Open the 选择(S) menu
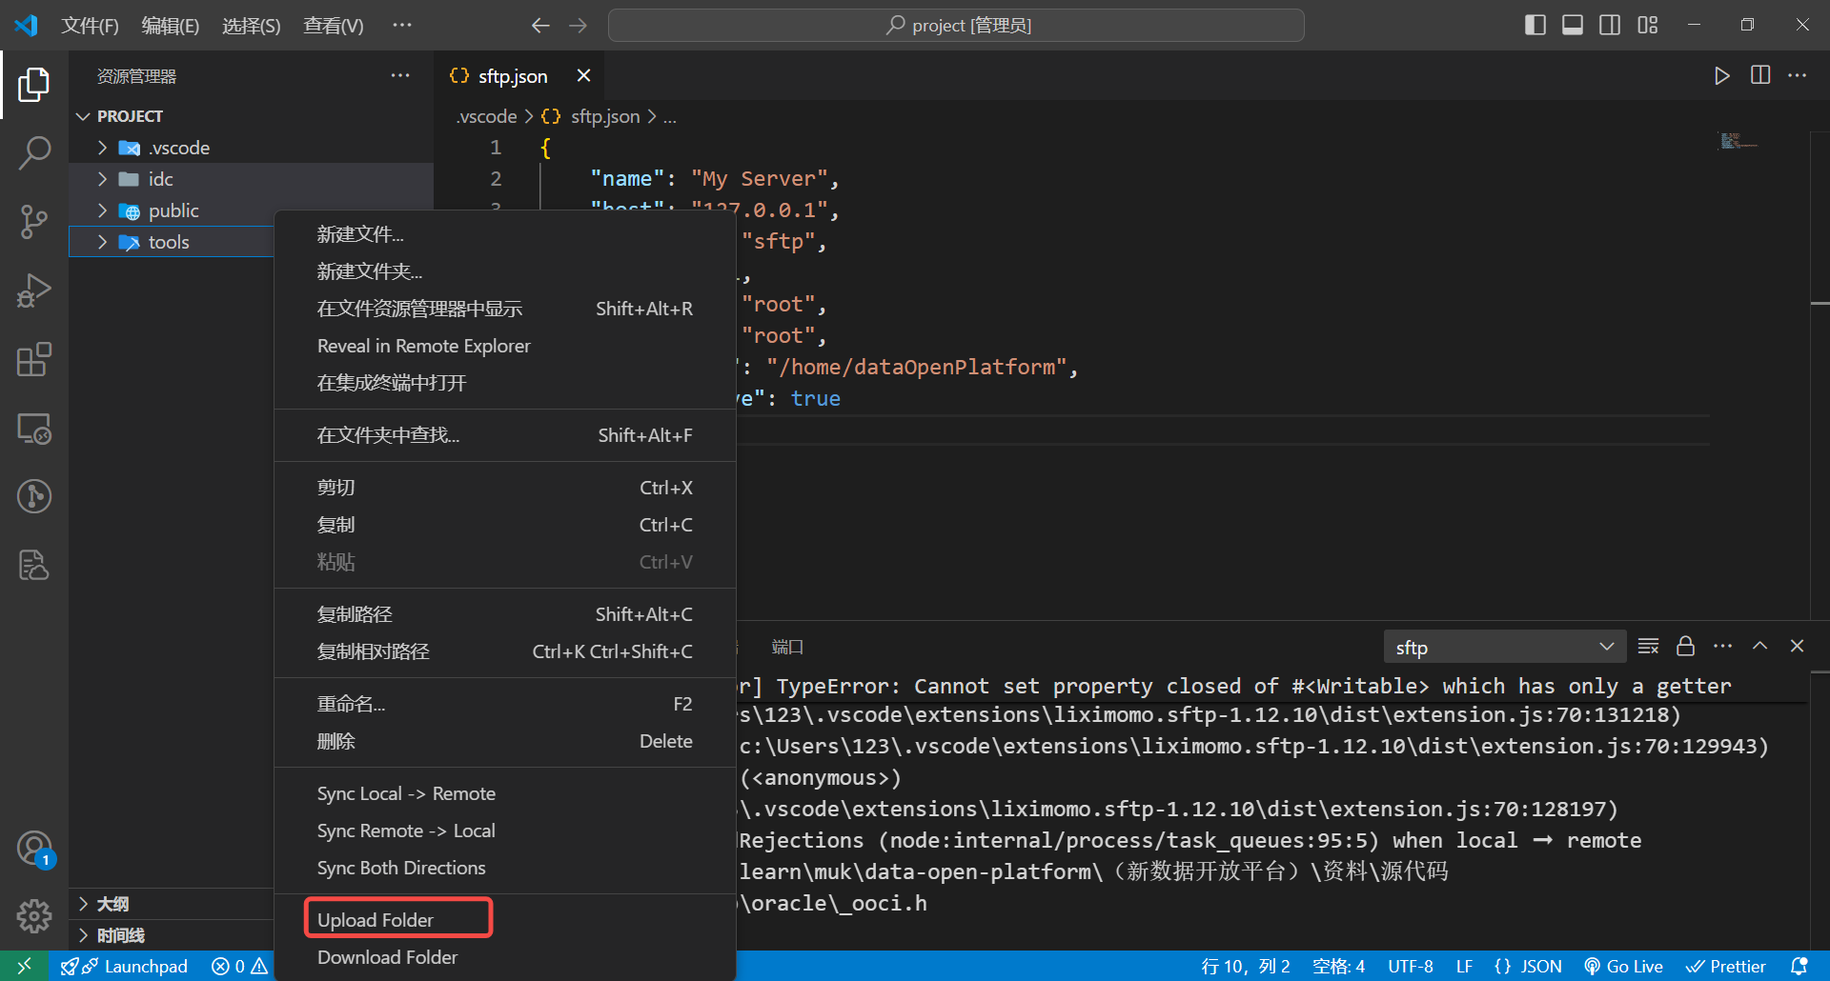This screenshot has width=1830, height=981. coord(252,26)
